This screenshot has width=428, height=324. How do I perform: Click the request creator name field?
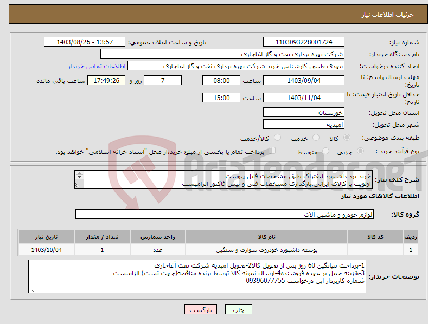(x=236, y=66)
